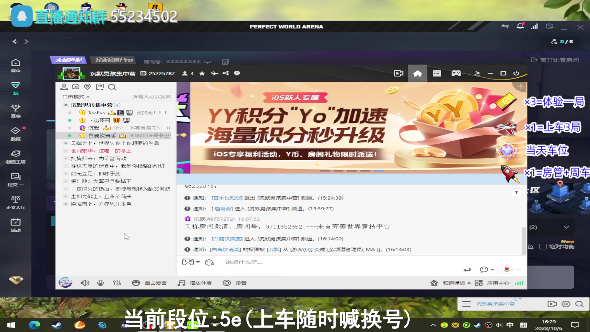This screenshot has width=590, height=332.
Task: Collapse the 沉默男孩集中营 channel tree node
Action: click(x=65, y=105)
